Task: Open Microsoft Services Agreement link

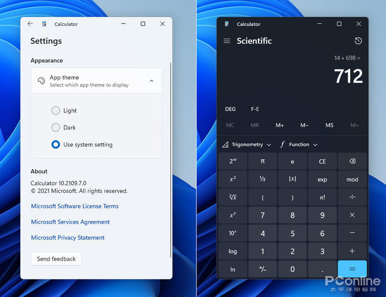Action: pos(71,222)
